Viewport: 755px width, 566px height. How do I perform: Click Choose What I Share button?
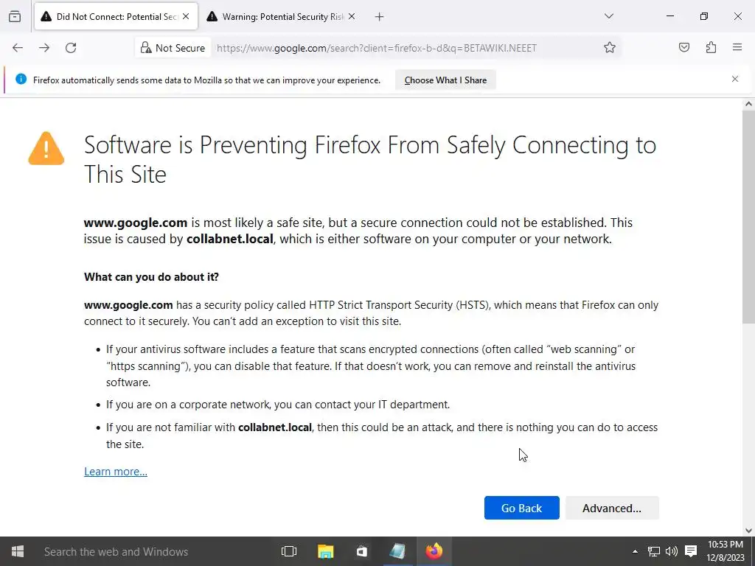(x=445, y=80)
